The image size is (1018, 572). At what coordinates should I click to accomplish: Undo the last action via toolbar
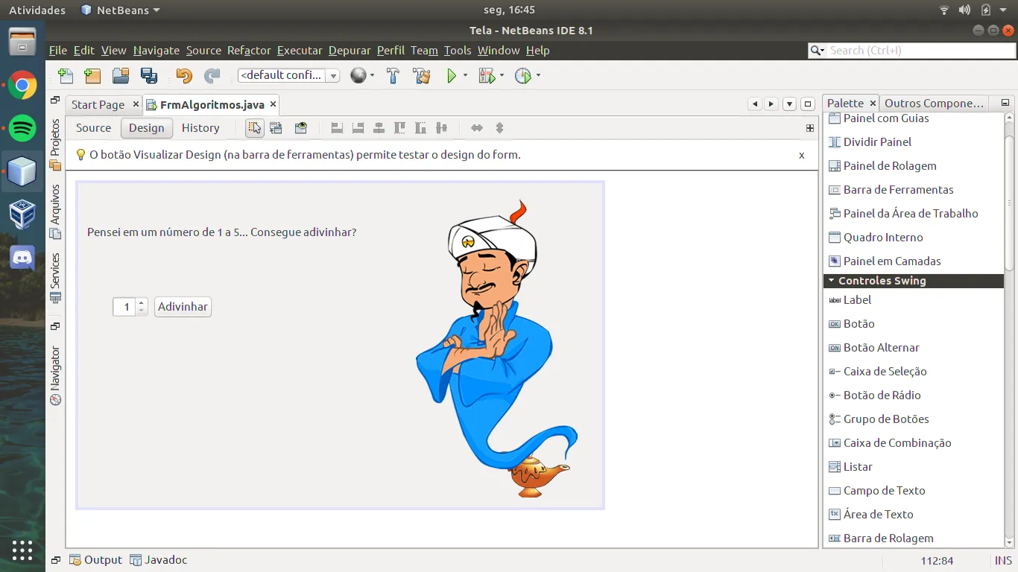click(184, 76)
